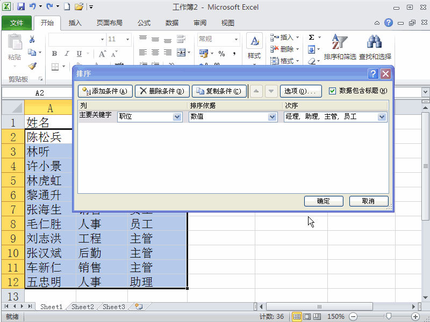430x322 pixels.
Task: Expand the font size 11 dropdown
Action: click(x=127, y=39)
